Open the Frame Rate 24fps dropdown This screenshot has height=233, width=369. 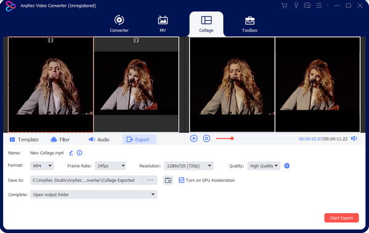point(110,166)
